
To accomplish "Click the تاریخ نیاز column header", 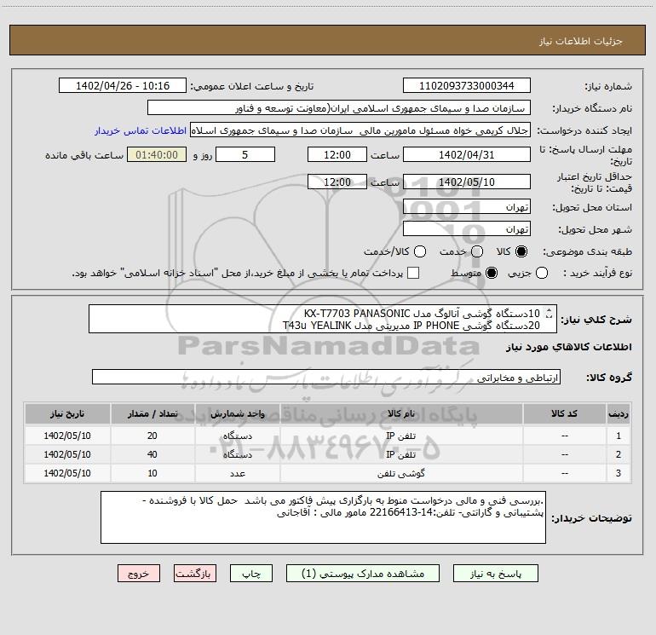I will pos(67,414).
